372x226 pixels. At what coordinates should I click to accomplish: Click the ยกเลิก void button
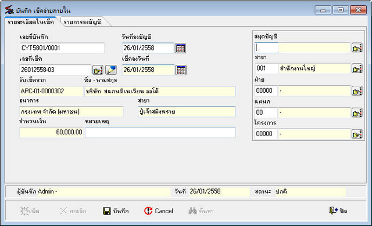pyautogui.click(x=73, y=211)
